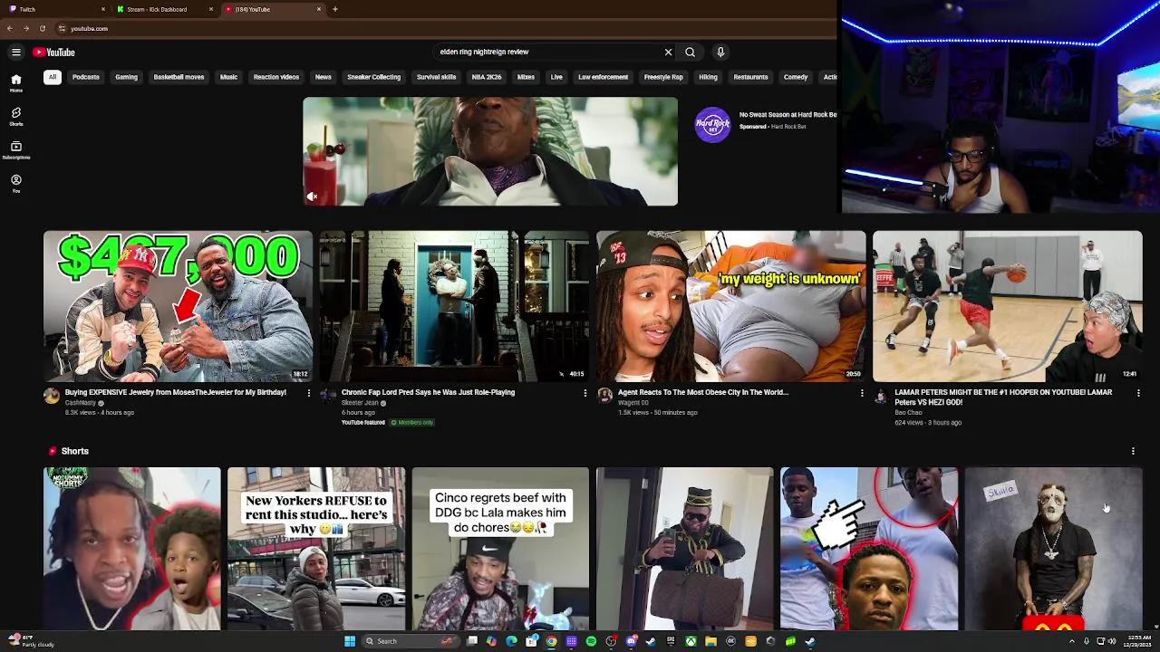The image size is (1160, 652).
Task: Click the YouTube search input field
Action: pyautogui.click(x=549, y=52)
